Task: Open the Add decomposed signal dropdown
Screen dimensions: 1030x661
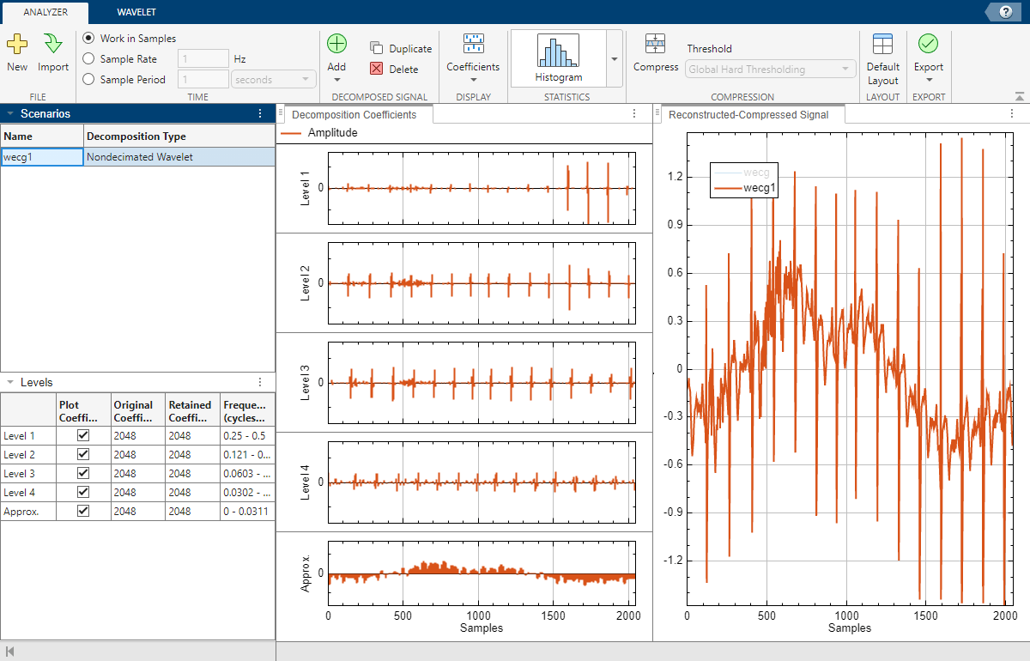Action: pos(336,79)
